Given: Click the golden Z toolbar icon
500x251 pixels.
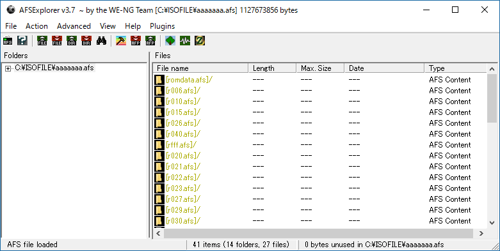Looking at the screenshot, I should point(200,40).
